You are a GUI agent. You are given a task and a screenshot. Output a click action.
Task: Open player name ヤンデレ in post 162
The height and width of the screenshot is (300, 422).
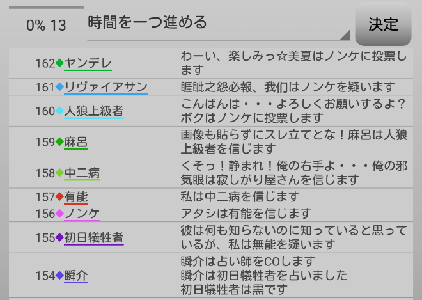click(88, 63)
